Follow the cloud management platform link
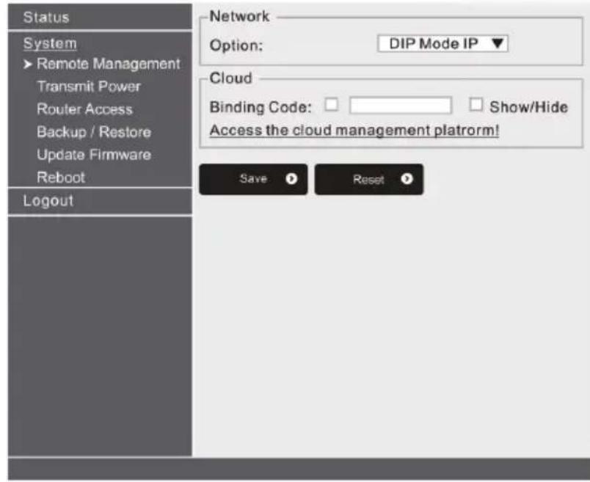 click(x=354, y=131)
